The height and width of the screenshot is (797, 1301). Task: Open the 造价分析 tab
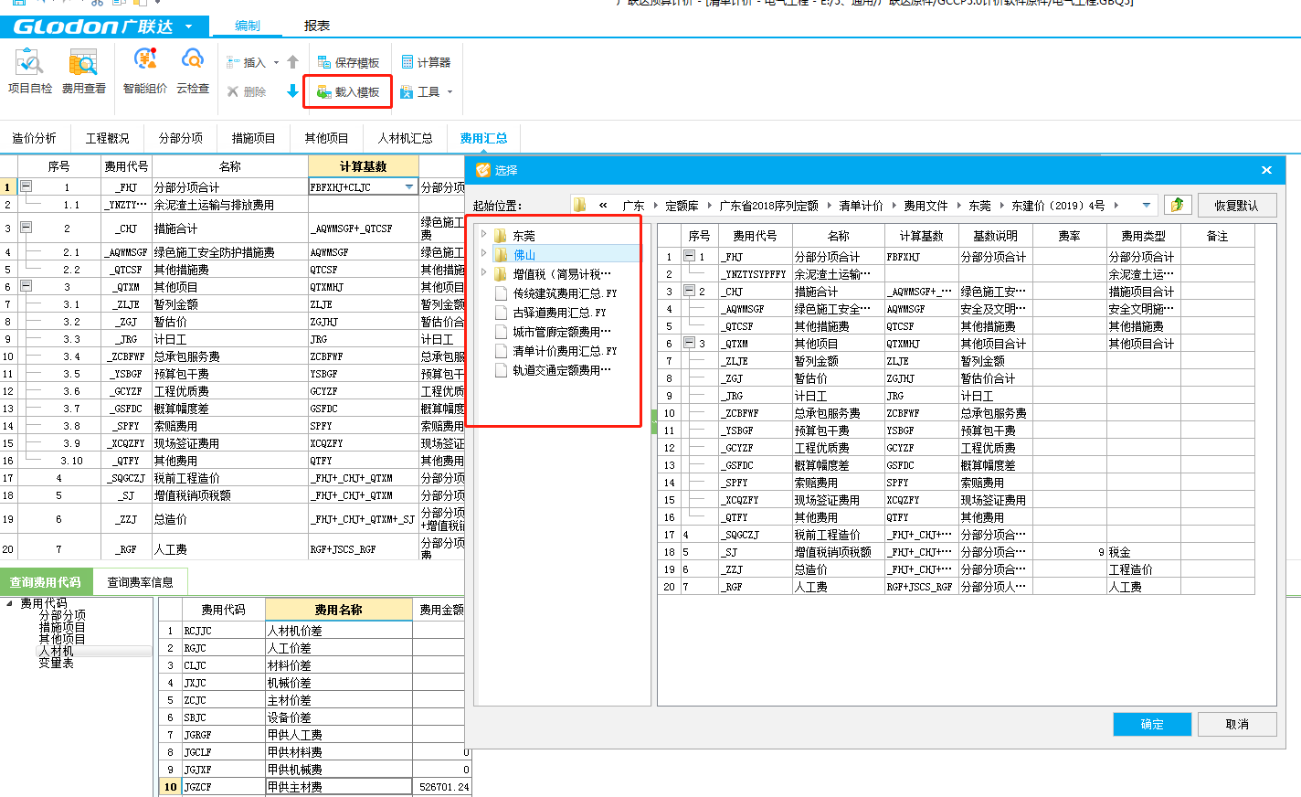click(35, 138)
